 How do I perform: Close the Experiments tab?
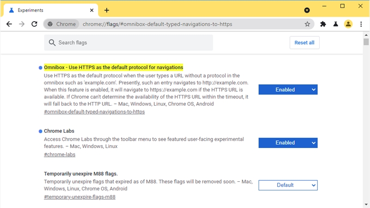pyautogui.click(x=92, y=10)
